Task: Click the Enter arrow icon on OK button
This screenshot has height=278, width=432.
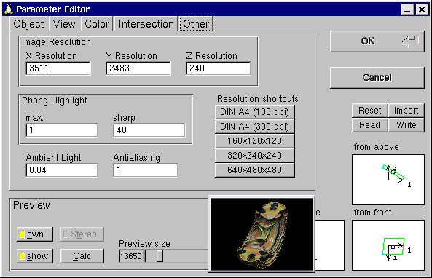Action: click(411, 41)
